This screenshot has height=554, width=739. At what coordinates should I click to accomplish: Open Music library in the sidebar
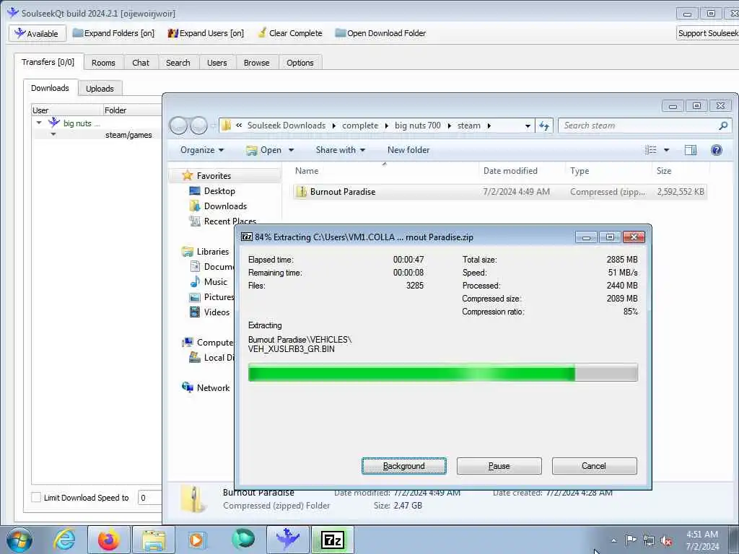pyautogui.click(x=215, y=282)
